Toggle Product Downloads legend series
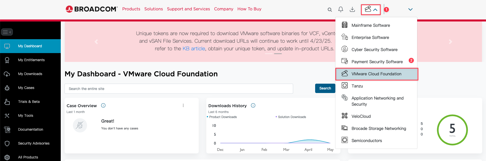Screen dimensions: 486x161 coord(222,117)
